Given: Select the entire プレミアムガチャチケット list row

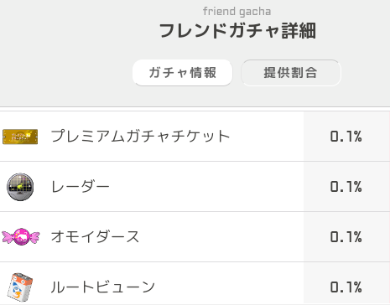Looking at the screenshot, I should pos(195,137).
